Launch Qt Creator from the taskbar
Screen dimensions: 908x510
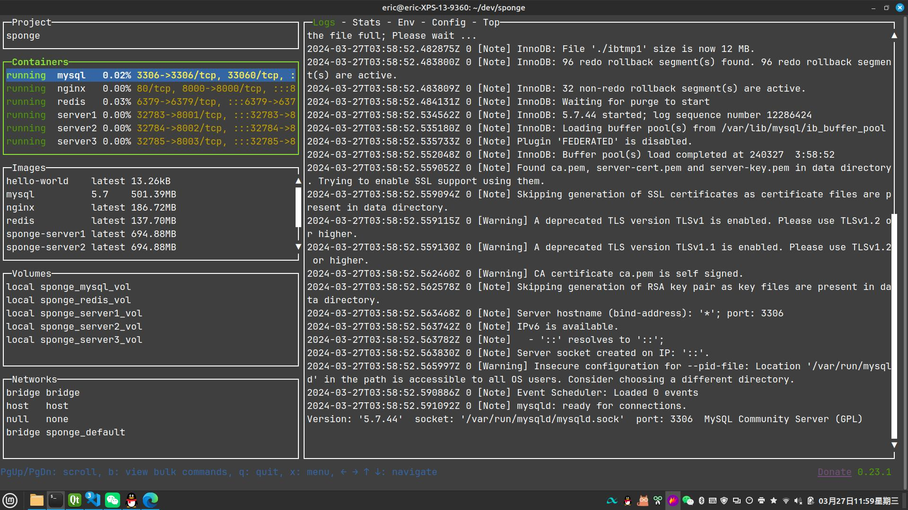[x=75, y=500]
